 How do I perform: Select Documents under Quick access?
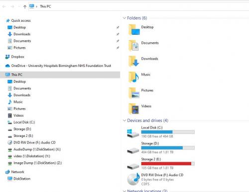pyautogui.click(x=22, y=41)
